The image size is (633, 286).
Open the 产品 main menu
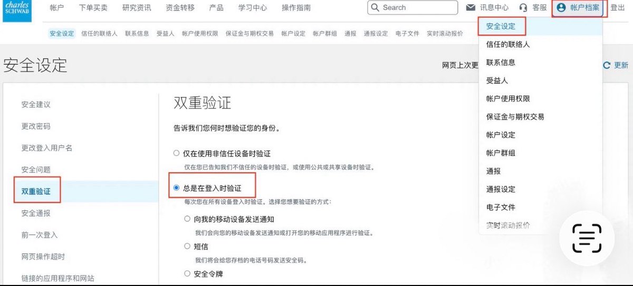coord(216,8)
